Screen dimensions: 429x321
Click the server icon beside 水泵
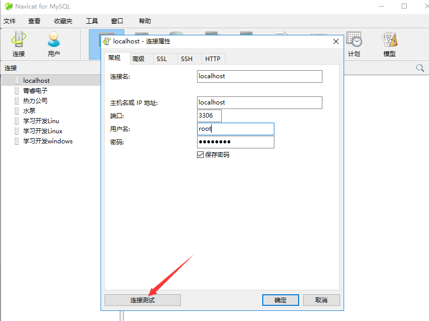(x=17, y=111)
